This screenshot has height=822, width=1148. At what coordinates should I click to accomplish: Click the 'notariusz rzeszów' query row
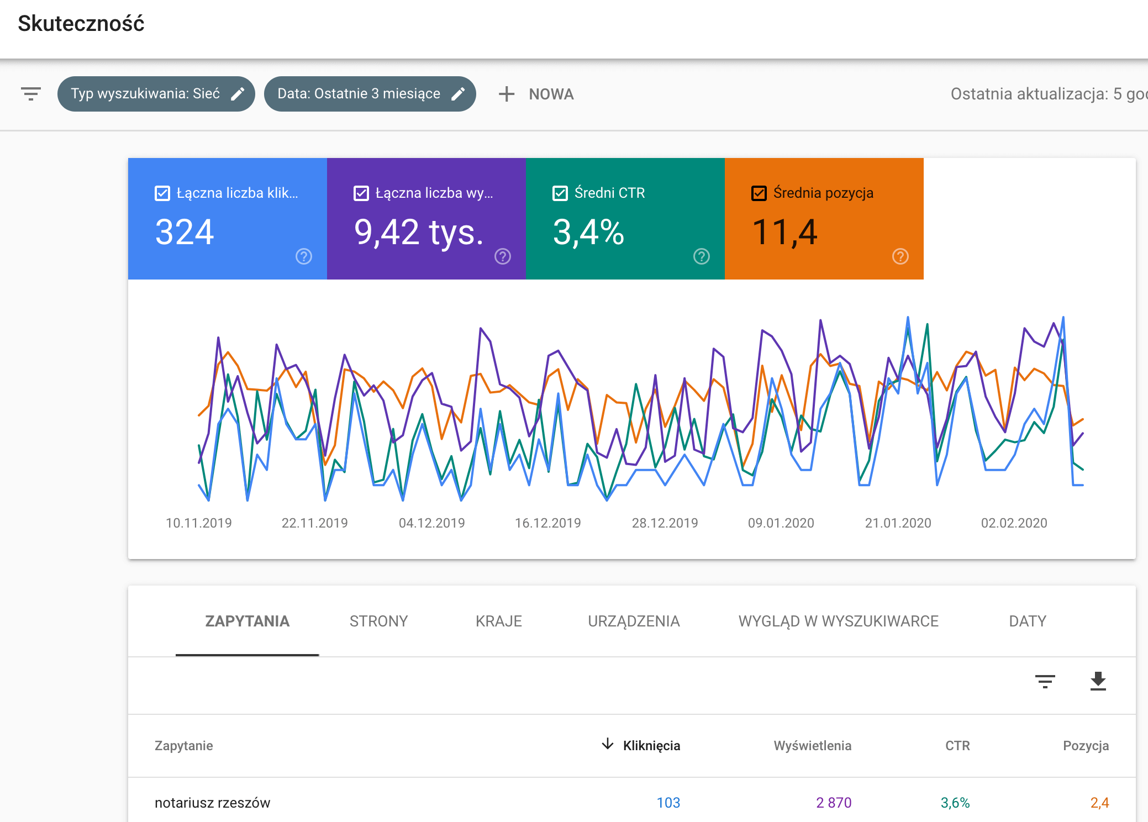[x=632, y=802]
